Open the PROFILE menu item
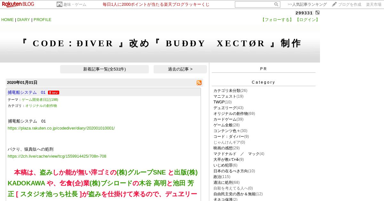The width and height of the screenshot is (384, 201). pyautogui.click(x=43, y=20)
